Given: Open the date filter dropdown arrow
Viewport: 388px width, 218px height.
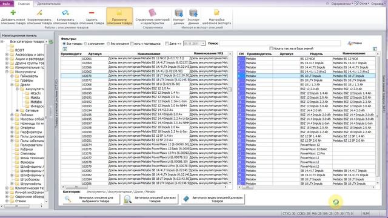Looking at the screenshot, I should pos(203,44).
